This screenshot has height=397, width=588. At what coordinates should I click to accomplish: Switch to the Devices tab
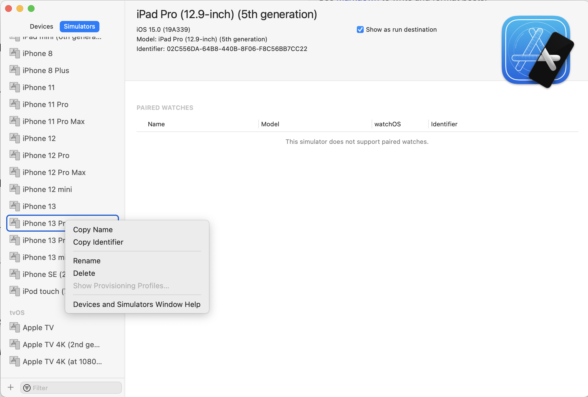[41, 26]
